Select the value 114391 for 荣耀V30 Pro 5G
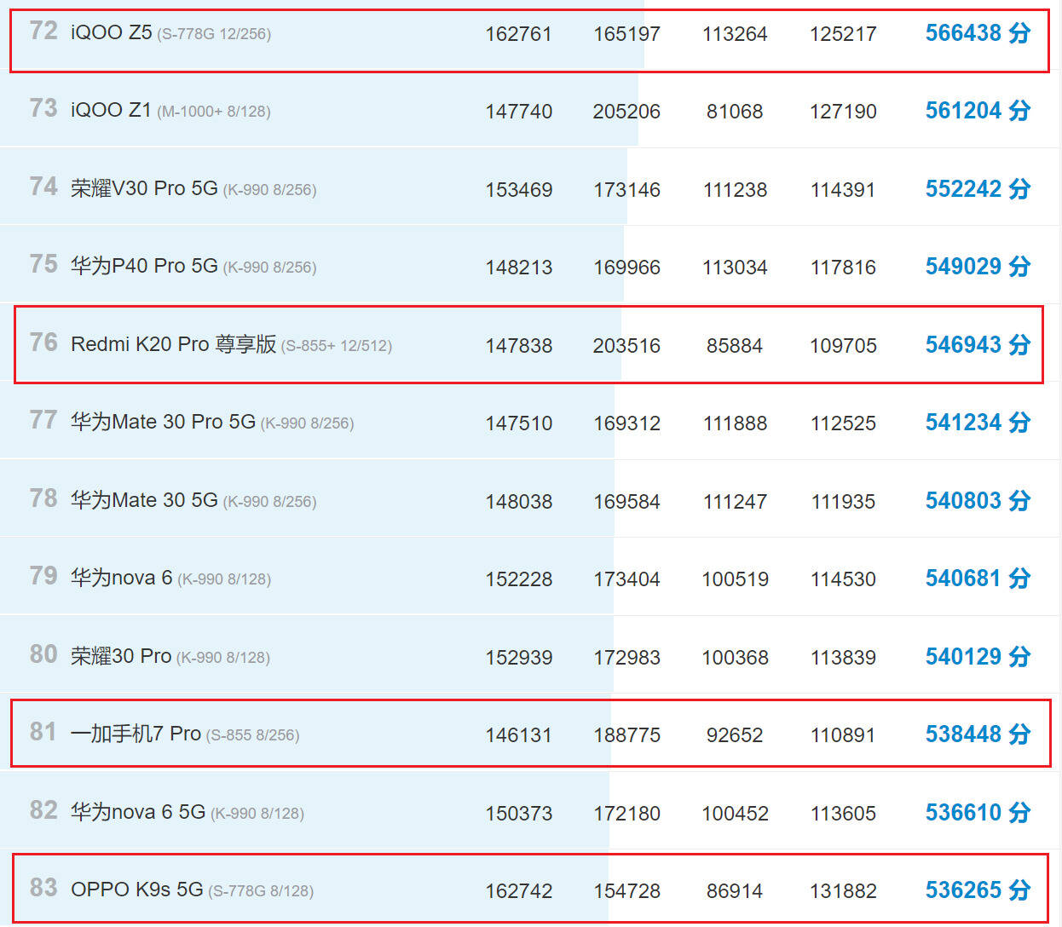The image size is (1062, 927). (x=843, y=190)
